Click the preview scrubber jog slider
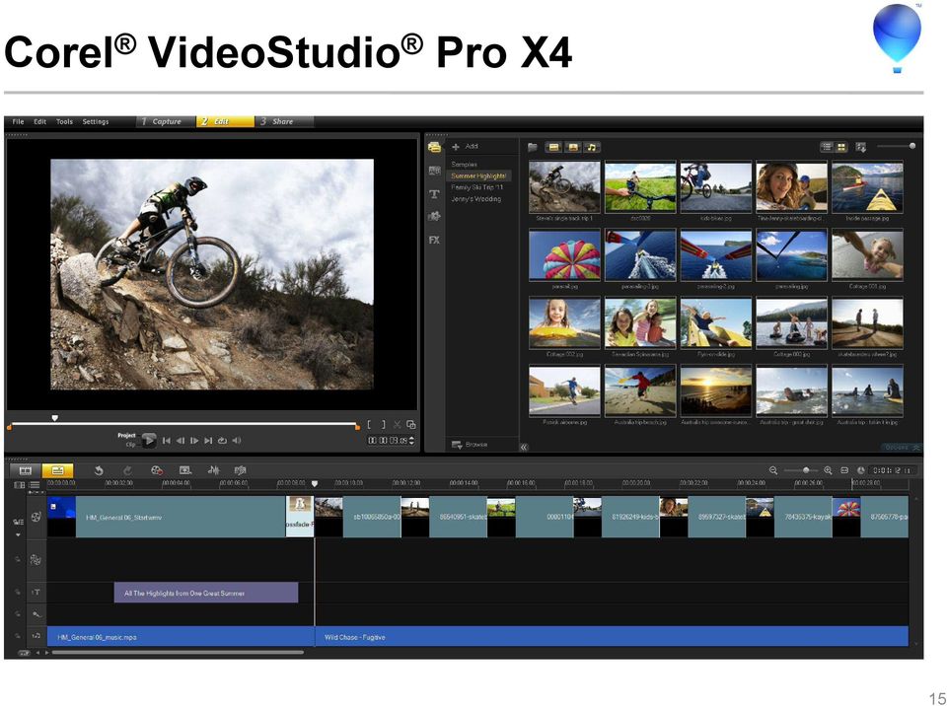The width and height of the screenshot is (947, 706). [55, 418]
